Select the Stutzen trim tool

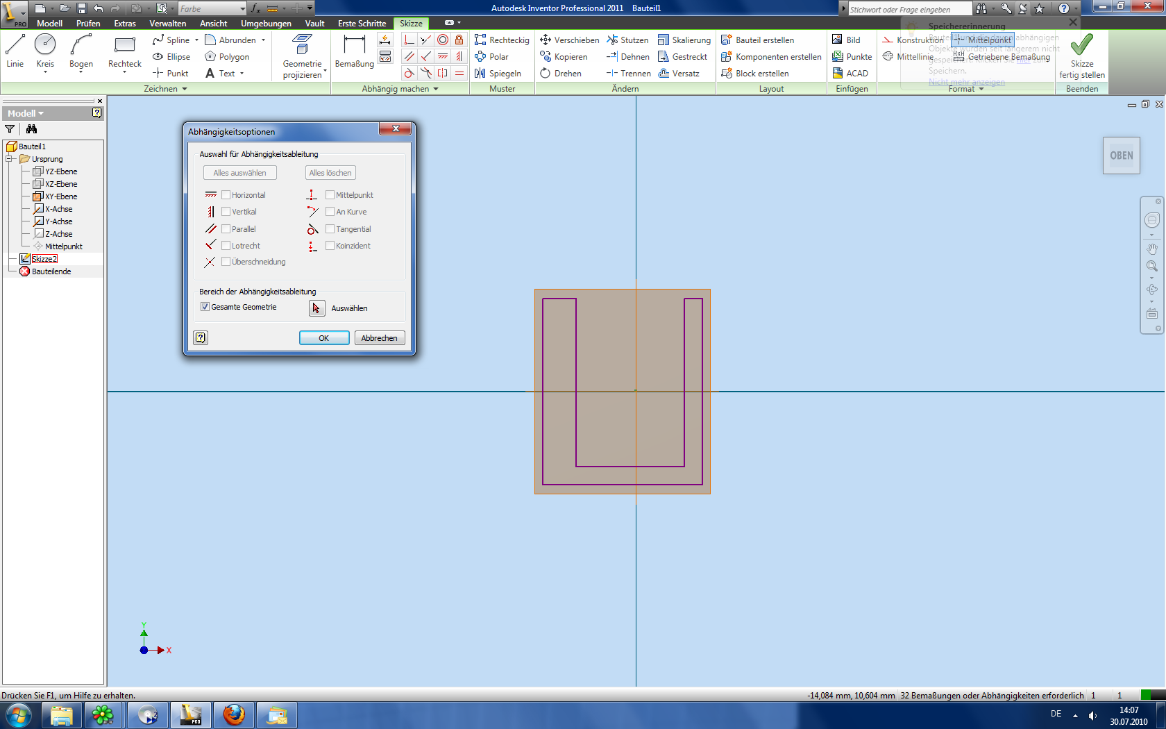point(627,40)
